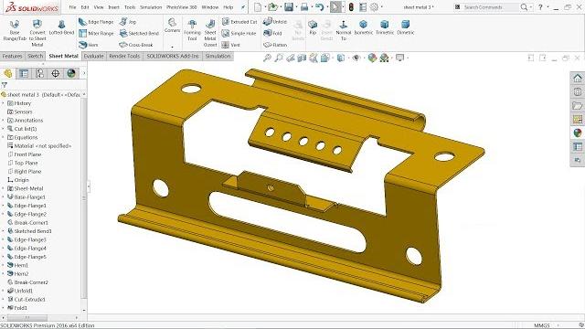
Task: Expand the Corners dropdown arrow
Action: tap(172, 47)
